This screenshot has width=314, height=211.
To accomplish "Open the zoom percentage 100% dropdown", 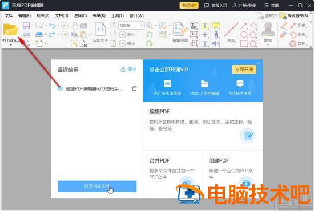I will coord(142,26).
